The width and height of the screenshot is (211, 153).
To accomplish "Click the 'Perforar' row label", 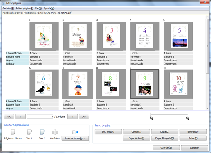I will point(18,64).
